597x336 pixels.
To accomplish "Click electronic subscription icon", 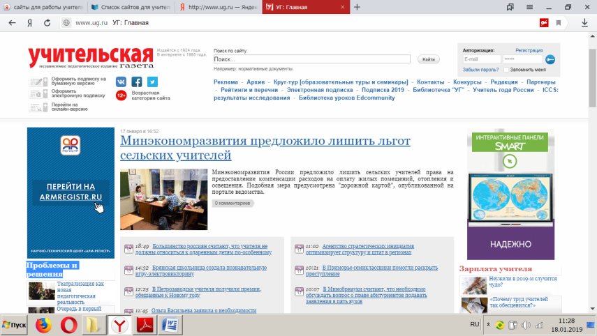I will (38, 93).
